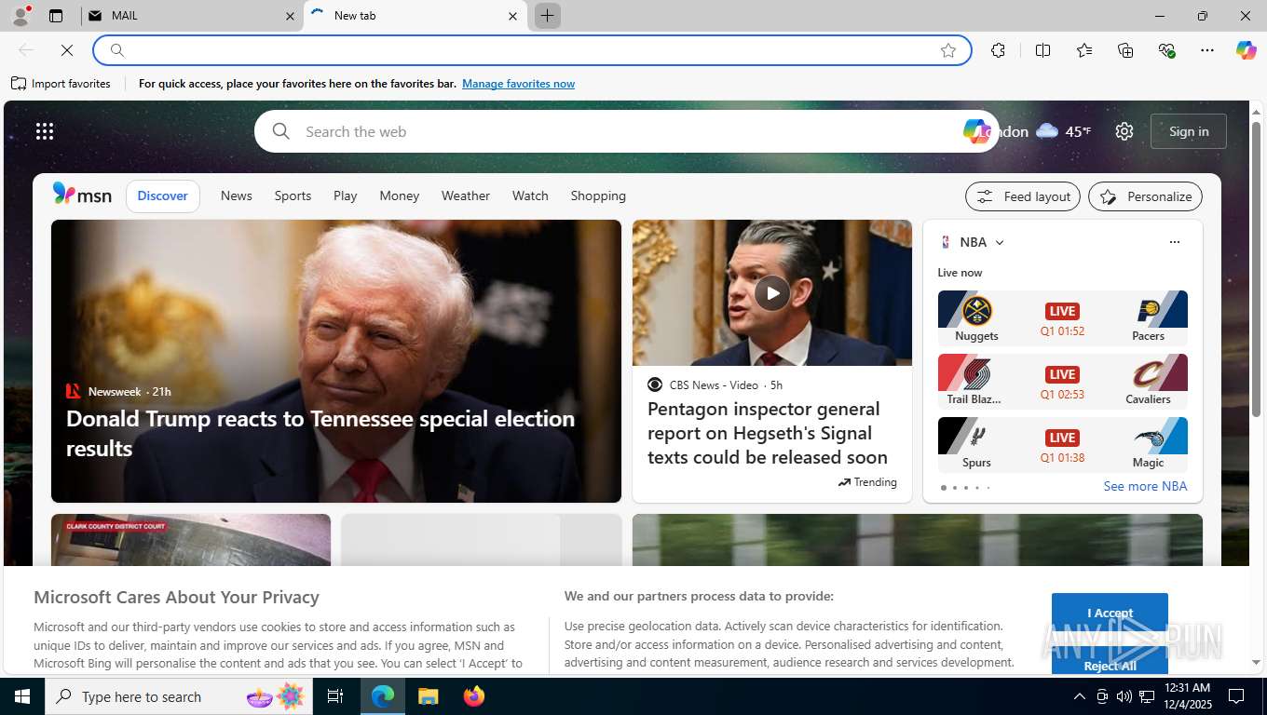Open the Copilot sidebar icon
The height and width of the screenshot is (715, 1267).
(x=1246, y=50)
